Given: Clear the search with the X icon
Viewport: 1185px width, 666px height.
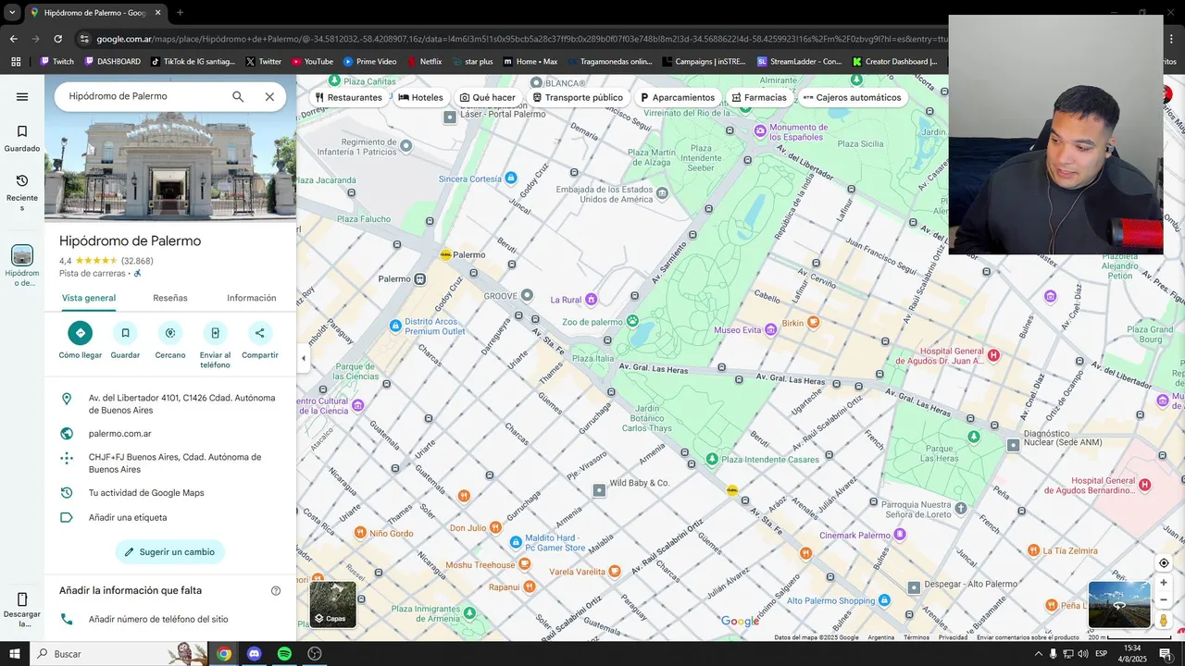Looking at the screenshot, I should (x=269, y=96).
